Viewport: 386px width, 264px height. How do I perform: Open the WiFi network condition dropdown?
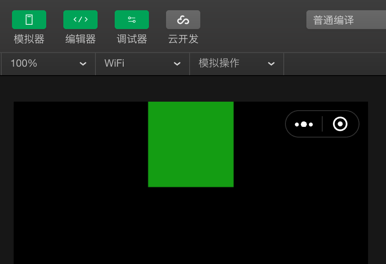141,64
